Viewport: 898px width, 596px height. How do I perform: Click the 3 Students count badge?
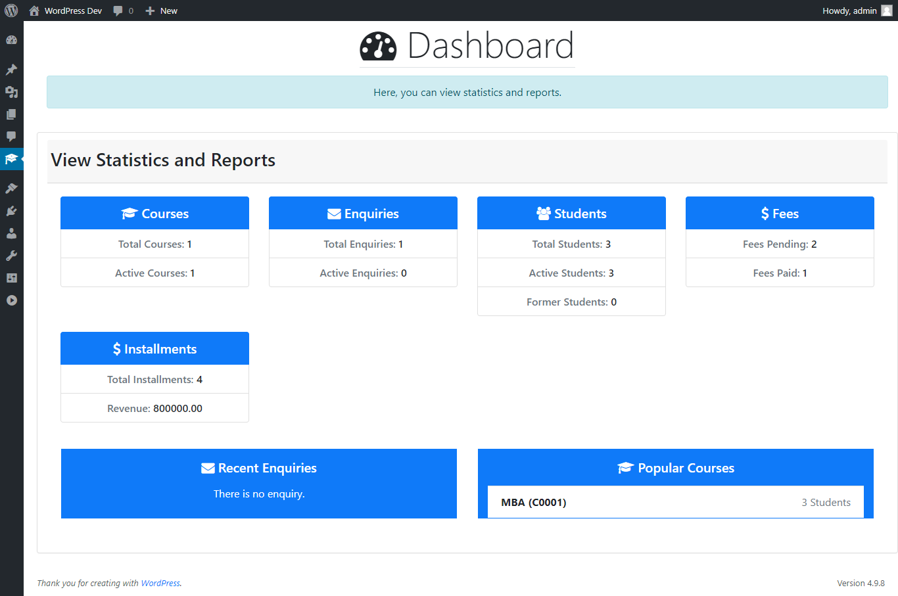point(826,503)
